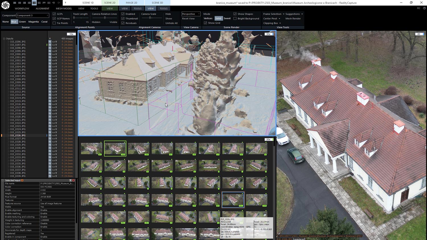Close the Selected input panel
Image resolution: width=427 pixels, height=240 pixels.
(73, 180)
